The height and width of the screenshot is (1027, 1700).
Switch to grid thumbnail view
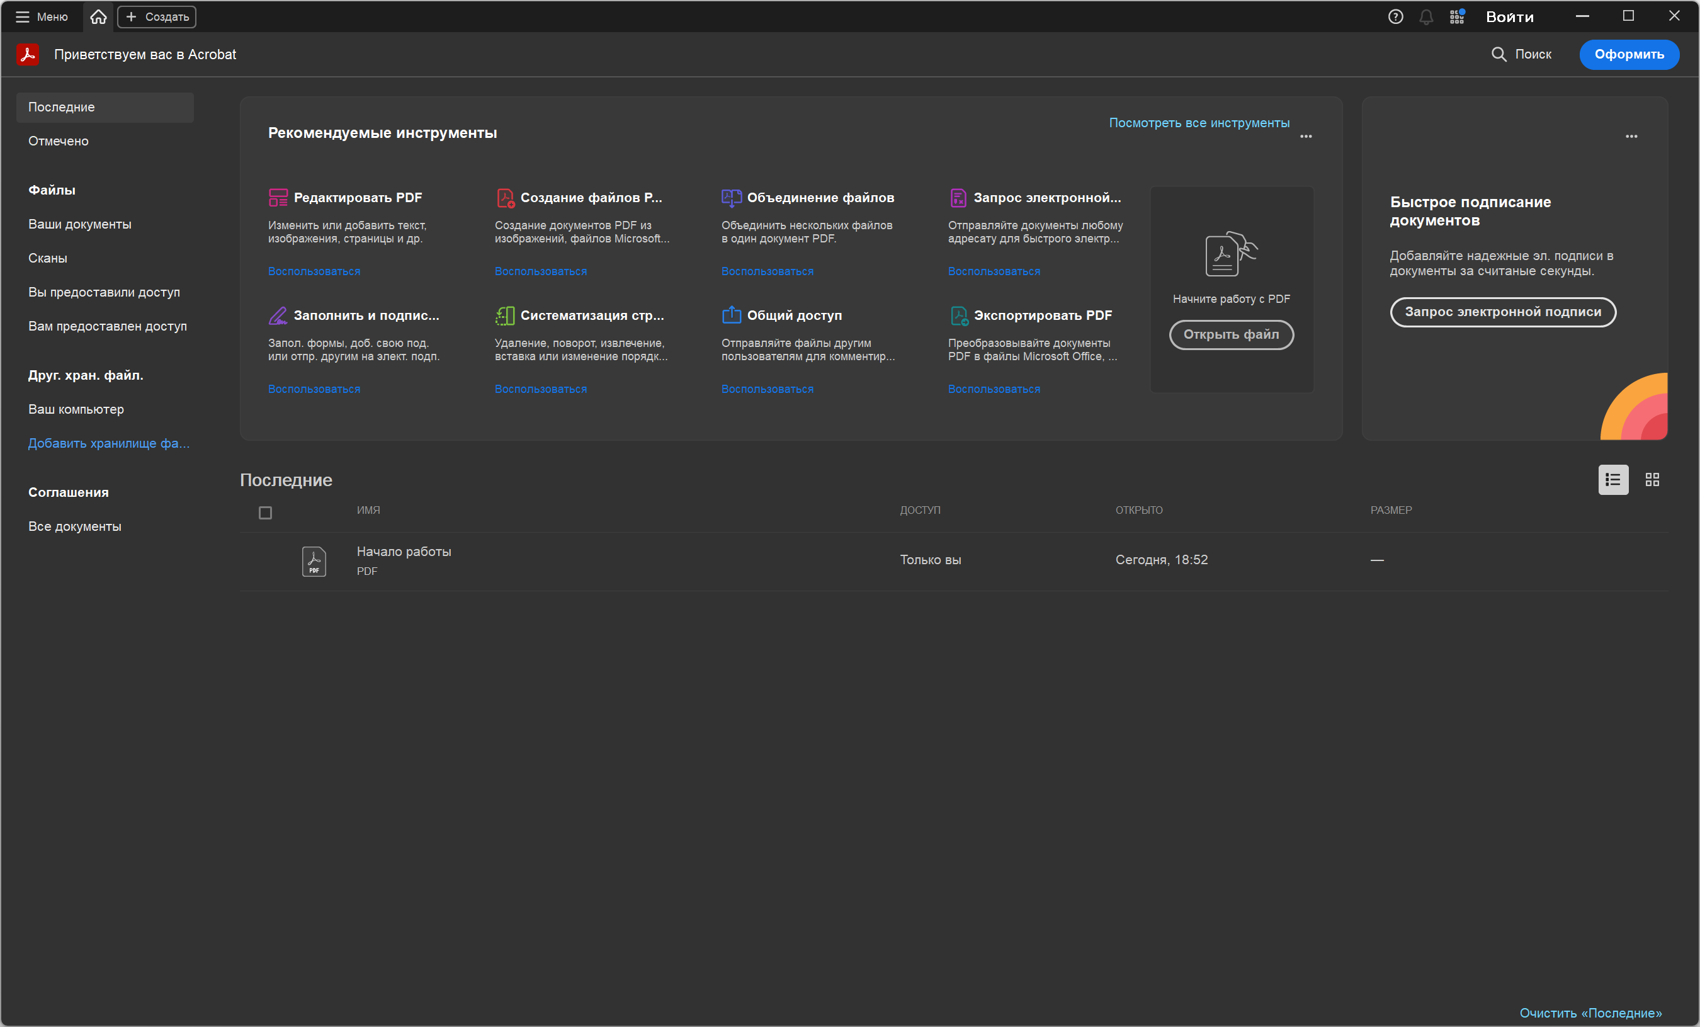click(x=1652, y=480)
